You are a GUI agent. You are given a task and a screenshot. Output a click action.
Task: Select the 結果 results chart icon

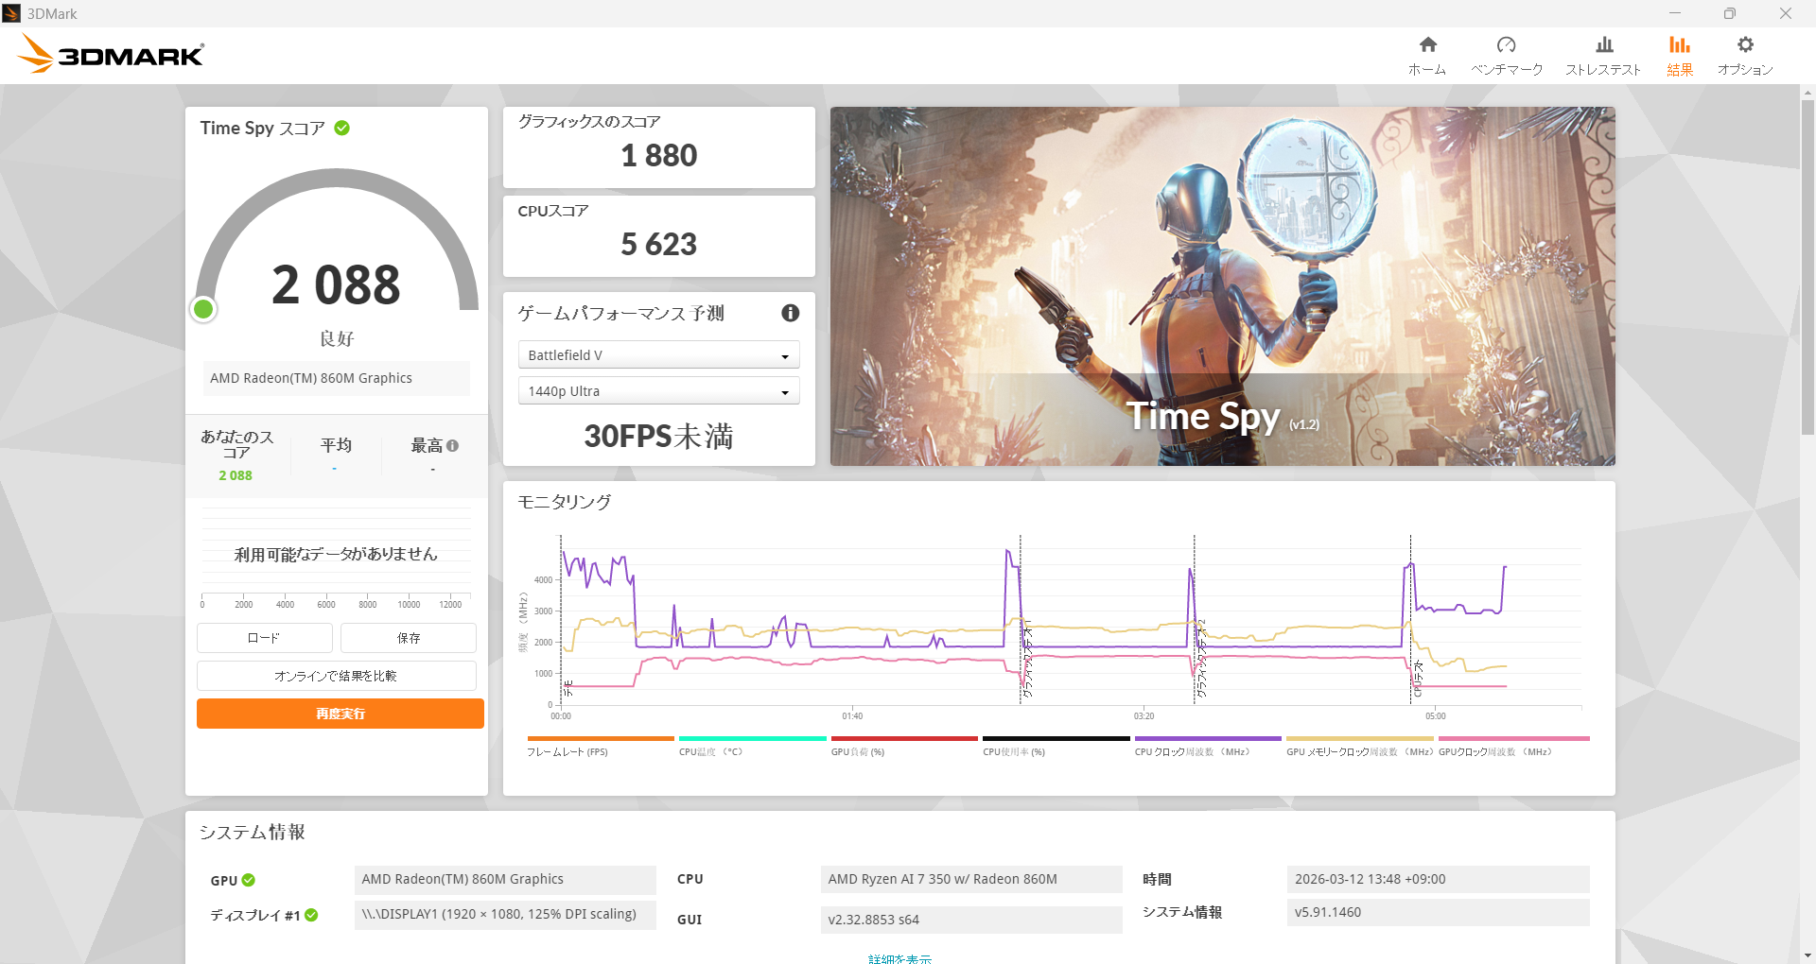click(1679, 45)
